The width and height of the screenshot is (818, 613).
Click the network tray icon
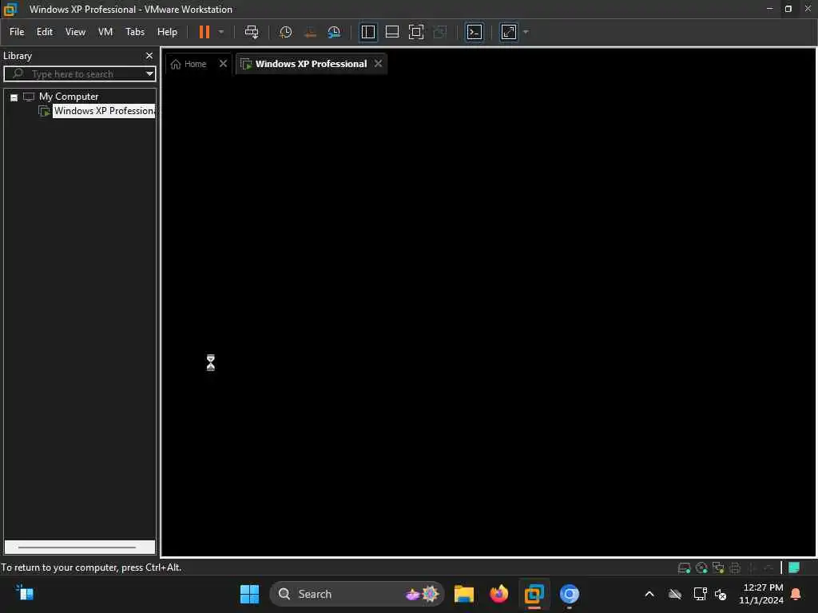(700, 594)
